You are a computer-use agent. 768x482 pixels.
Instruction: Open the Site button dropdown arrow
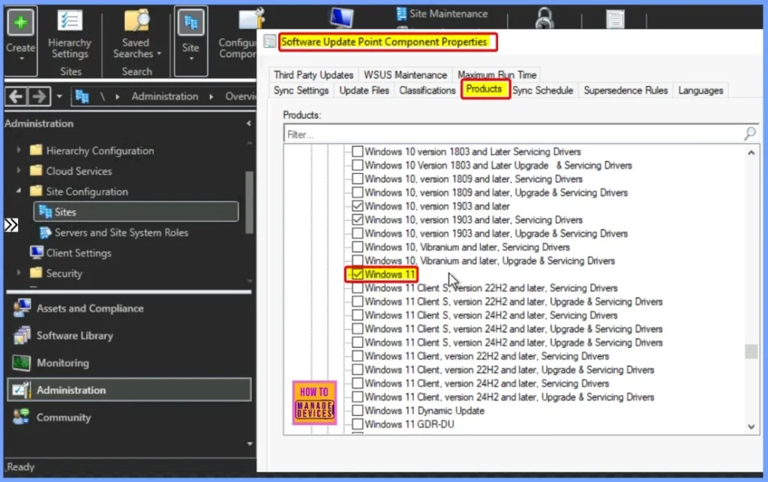(191, 58)
